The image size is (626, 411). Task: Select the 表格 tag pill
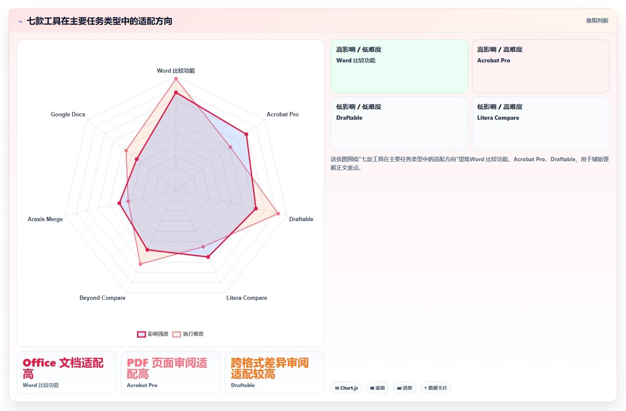coord(377,388)
